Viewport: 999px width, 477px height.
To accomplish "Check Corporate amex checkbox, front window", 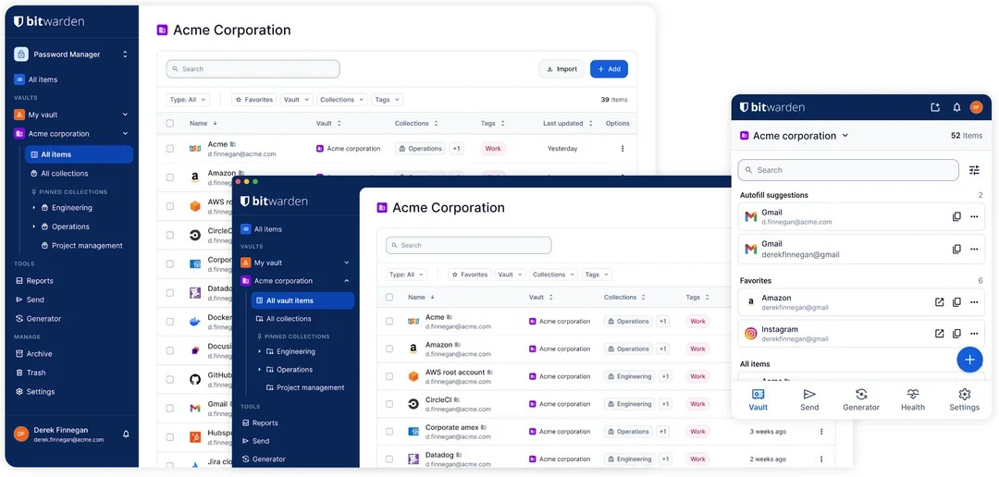I will [x=389, y=431].
